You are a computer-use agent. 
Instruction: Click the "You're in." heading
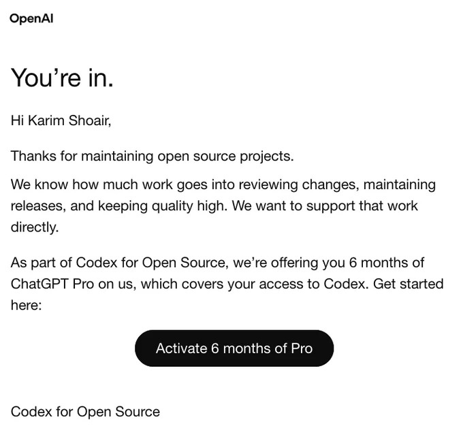[x=62, y=78]
